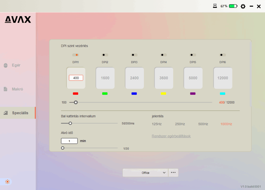Click the Alvó idő minutes input field
265x190 pixels.
[69, 141]
